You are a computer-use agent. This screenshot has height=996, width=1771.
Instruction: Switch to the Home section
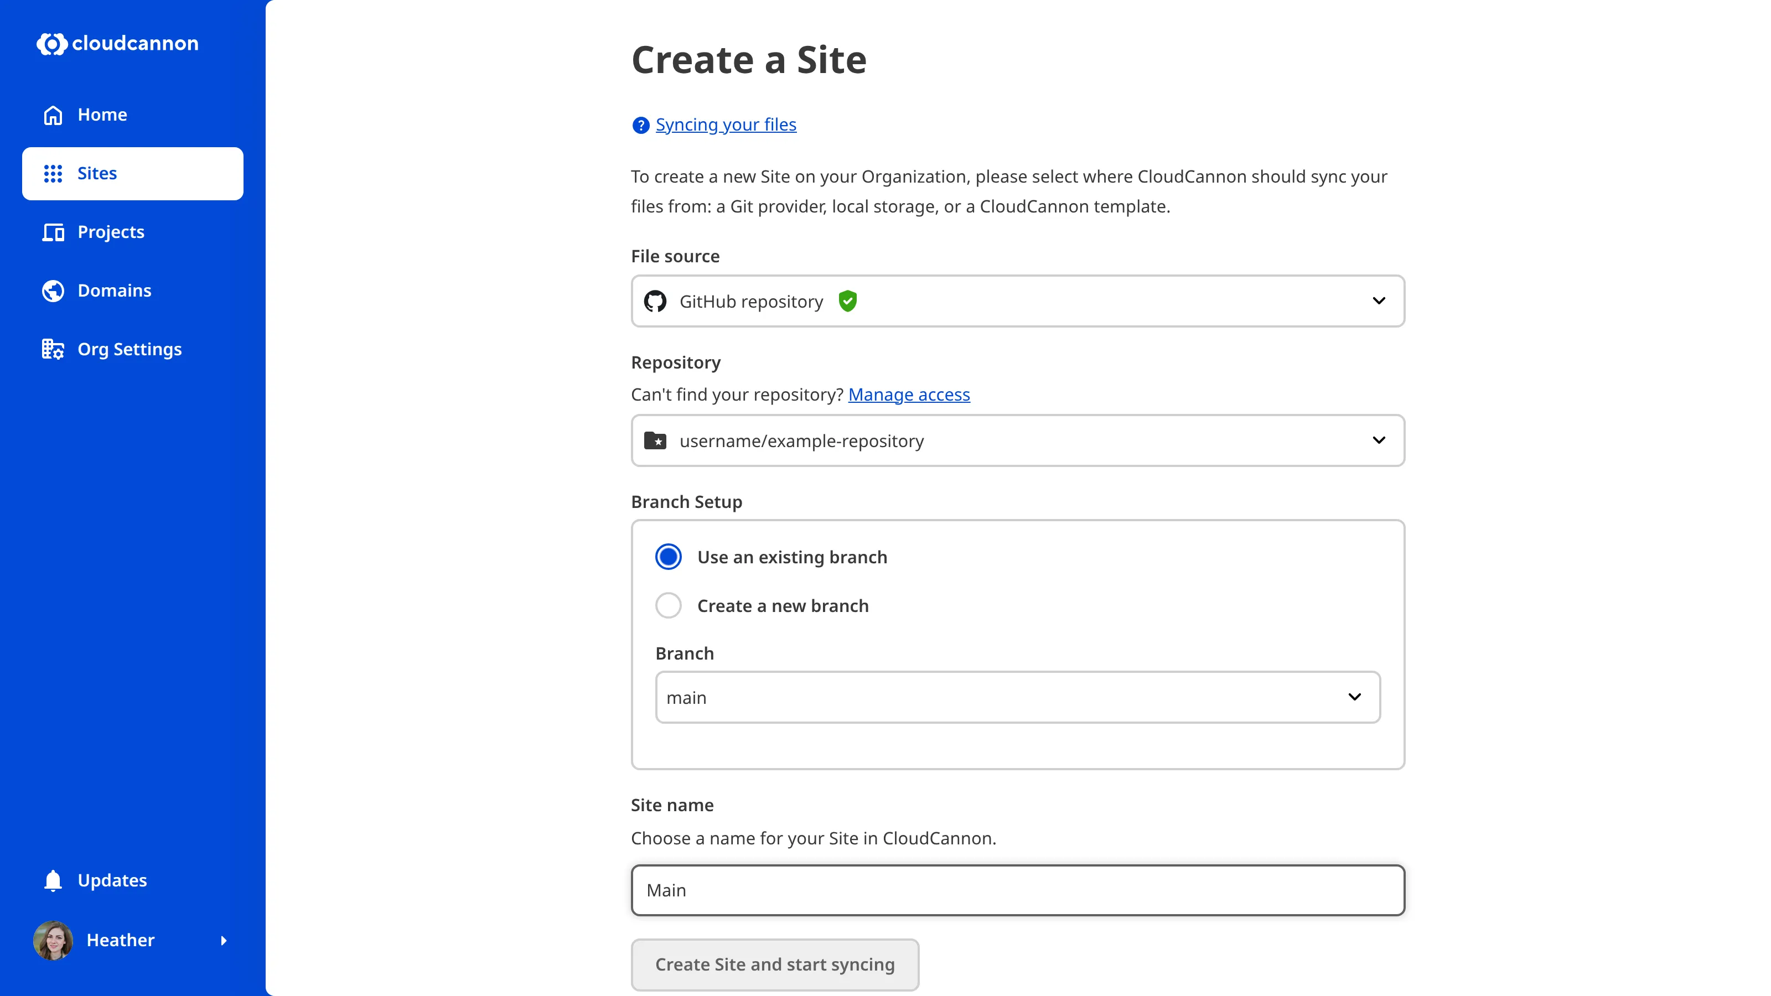click(102, 114)
